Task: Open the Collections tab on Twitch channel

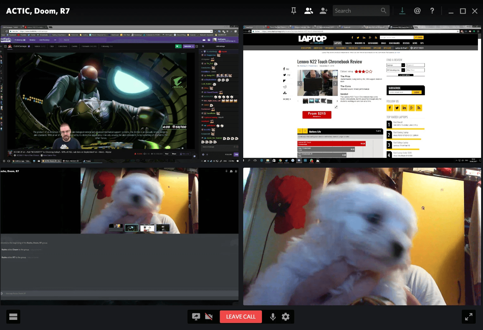Action: pyautogui.click(x=63, y=46)
